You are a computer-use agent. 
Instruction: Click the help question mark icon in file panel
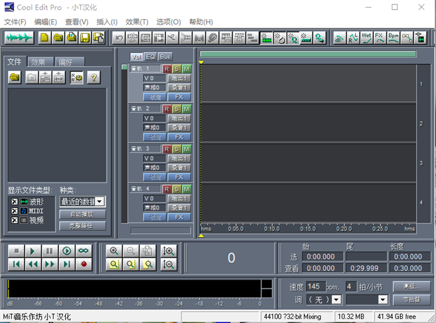[94, 78]
